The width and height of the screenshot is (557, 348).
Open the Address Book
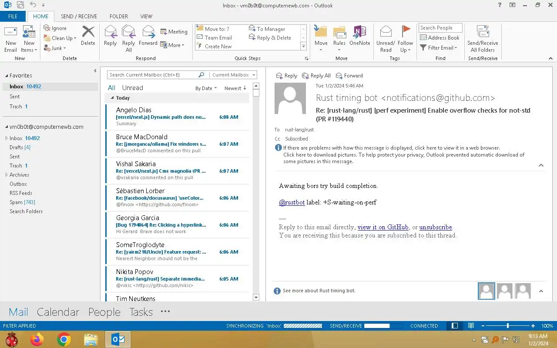(440, 38)
